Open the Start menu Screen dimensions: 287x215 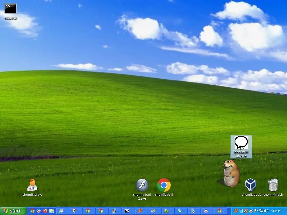[13, 211]
